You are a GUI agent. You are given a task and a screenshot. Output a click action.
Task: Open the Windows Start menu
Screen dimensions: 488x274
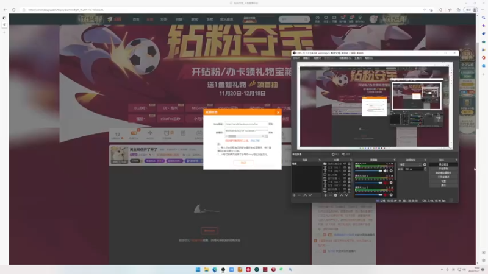click(x=198, y=269)
